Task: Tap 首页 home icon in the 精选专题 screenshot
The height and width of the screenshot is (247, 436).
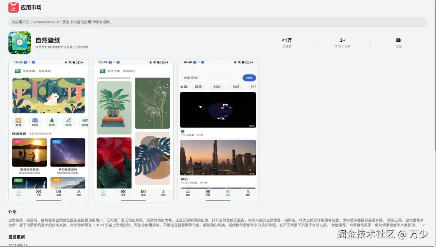Action: coord(19,192)
